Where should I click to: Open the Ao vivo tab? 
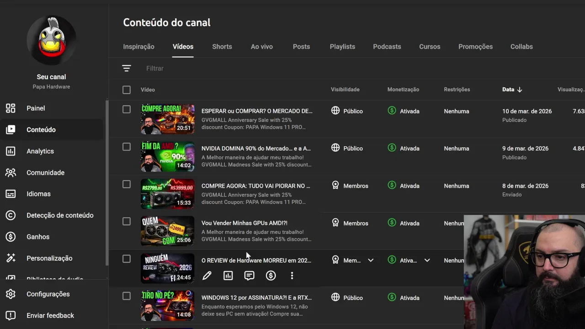click(x=262, y=47)
